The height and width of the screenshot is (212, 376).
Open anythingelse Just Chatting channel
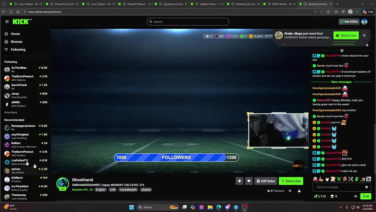pyautogui.click(x=26, y=136)
